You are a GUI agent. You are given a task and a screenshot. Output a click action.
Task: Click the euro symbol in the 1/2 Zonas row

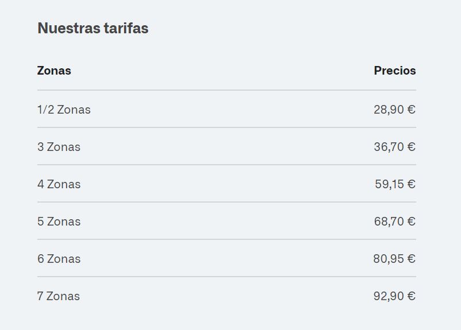pyautogui.click(x=411, y=110)
